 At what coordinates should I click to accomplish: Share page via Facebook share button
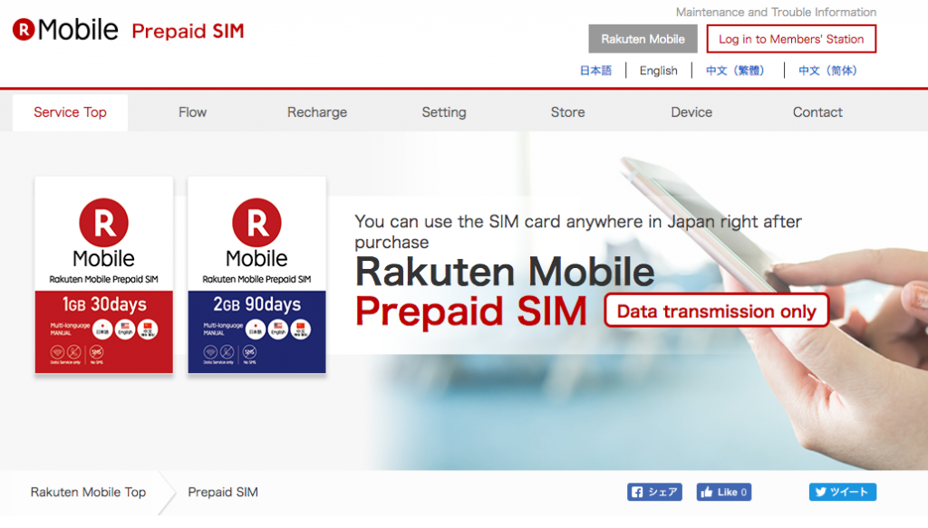click(x=654, y=492)
